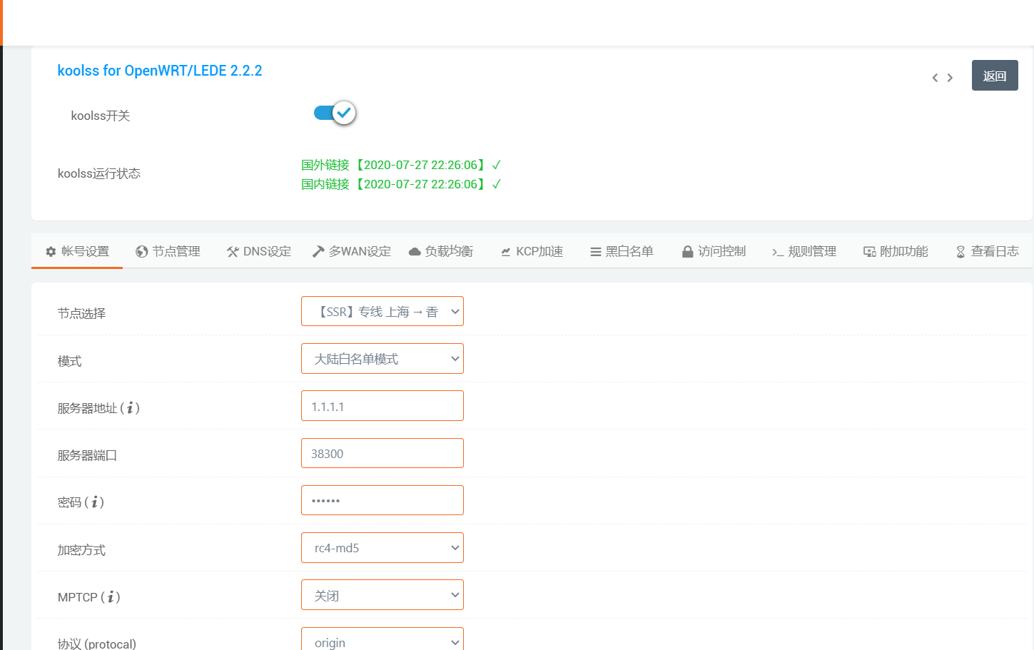
Task: Click the gear icon on 帐号设置 tab
Action: (51, 252)
